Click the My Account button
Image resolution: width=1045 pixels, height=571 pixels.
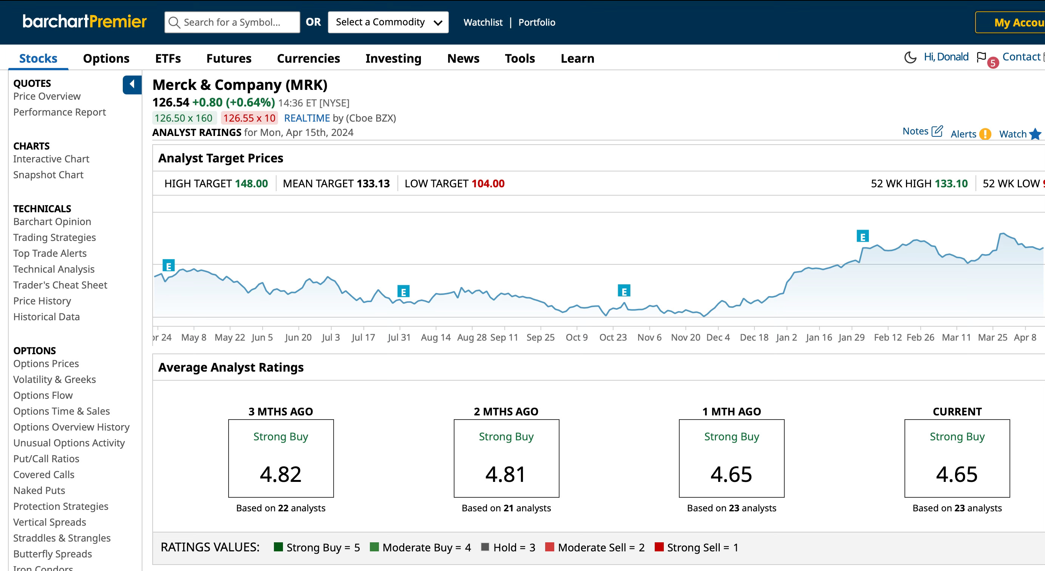(1010, 22)
